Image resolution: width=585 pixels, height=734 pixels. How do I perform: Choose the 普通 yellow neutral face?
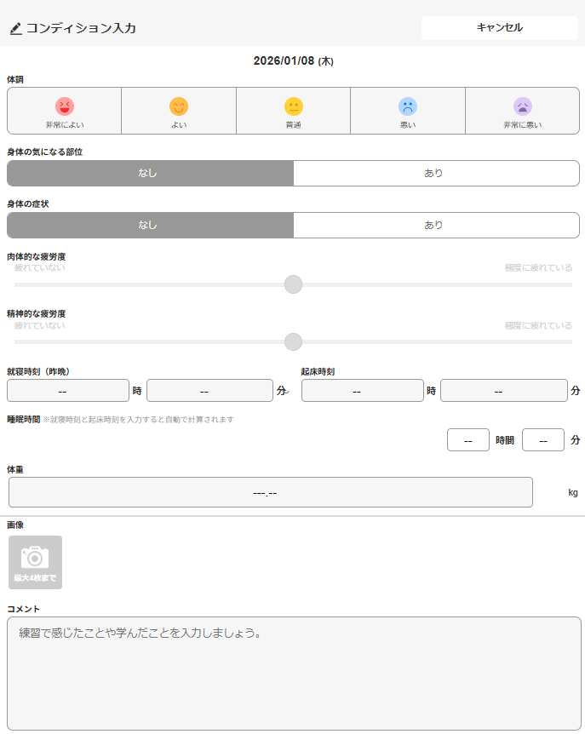tap(294, 106)
